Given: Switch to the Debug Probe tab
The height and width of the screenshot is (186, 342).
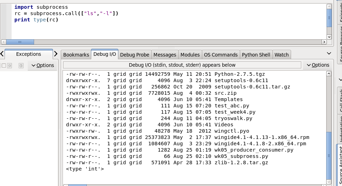Looking at the screenshot, I should click(135, 55).
